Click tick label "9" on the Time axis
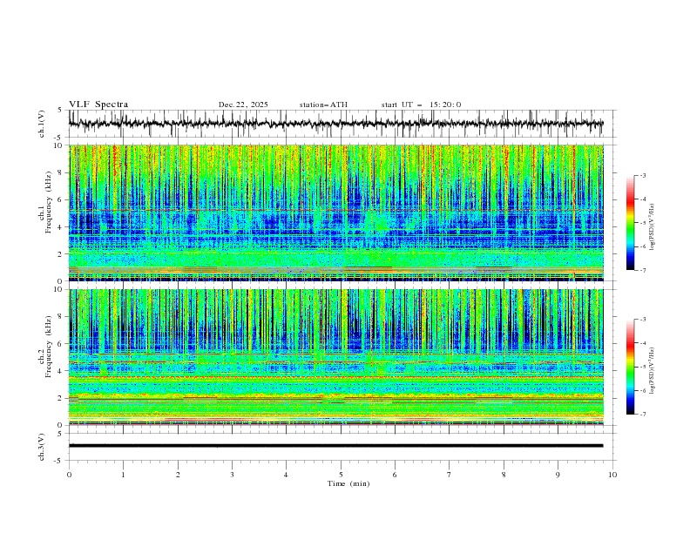This screenshot has width=690, height=533. click(x=558, y=475)
